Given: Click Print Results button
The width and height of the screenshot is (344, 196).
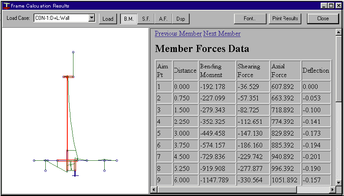Looking at the screenshot, I should (x=285, y=18).
